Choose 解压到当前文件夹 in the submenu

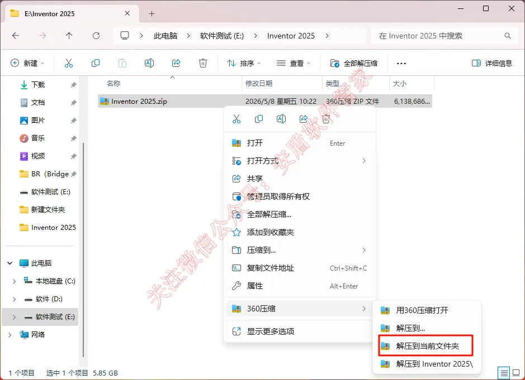click(427, 346)
